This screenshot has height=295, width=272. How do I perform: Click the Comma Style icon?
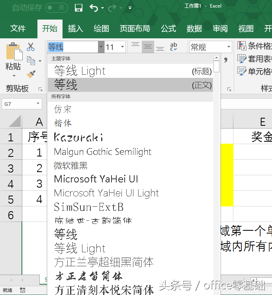pyautogui.click(x=226, y=60)
